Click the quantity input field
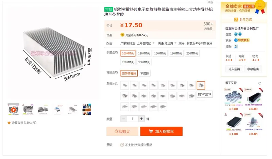 [x=133, y=119]
